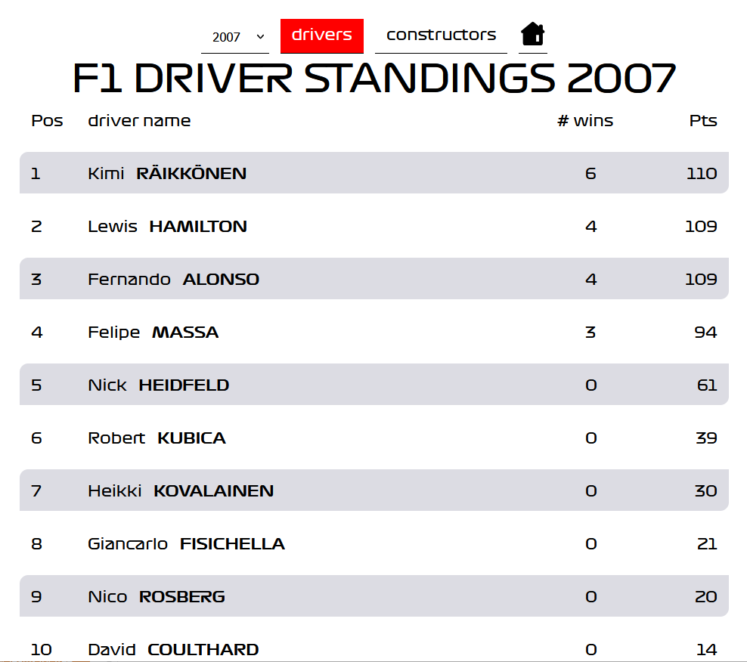Click on Lewis Hamilton's name
This screenshot has width=747, height=662.
(x=167, y=227)
